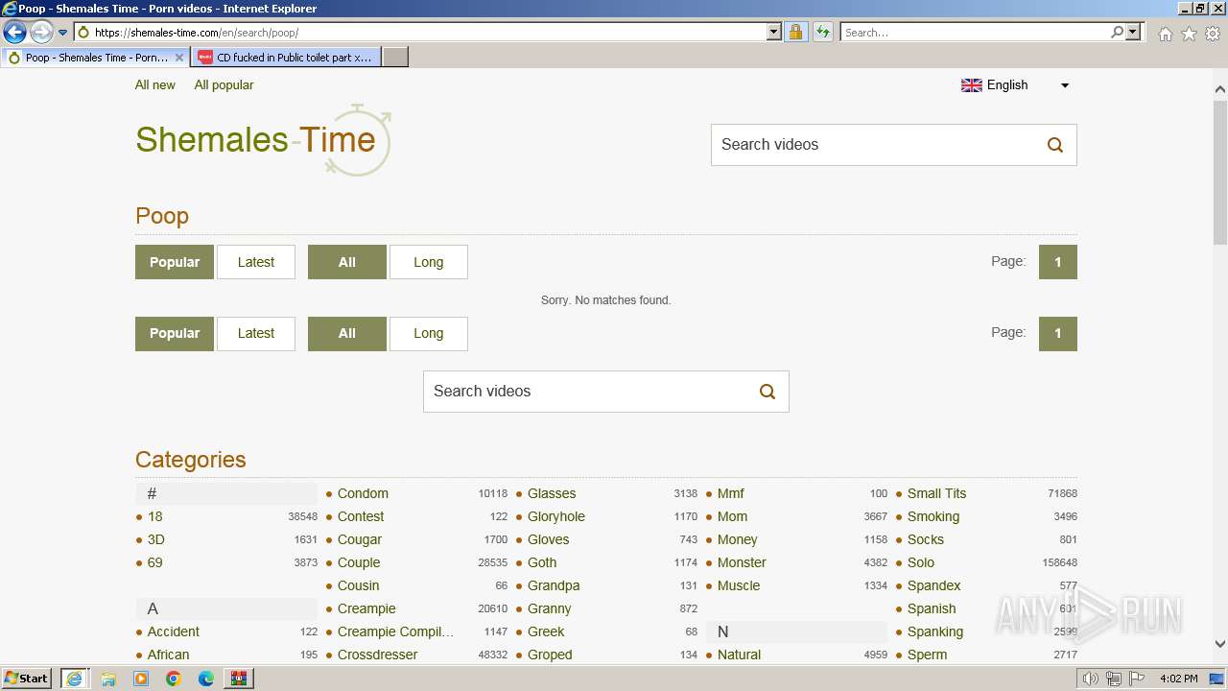Open the 'Cougar' category link
This screenshot has height=691, width=1228.
pyautogui.click(x=360, y=539)
